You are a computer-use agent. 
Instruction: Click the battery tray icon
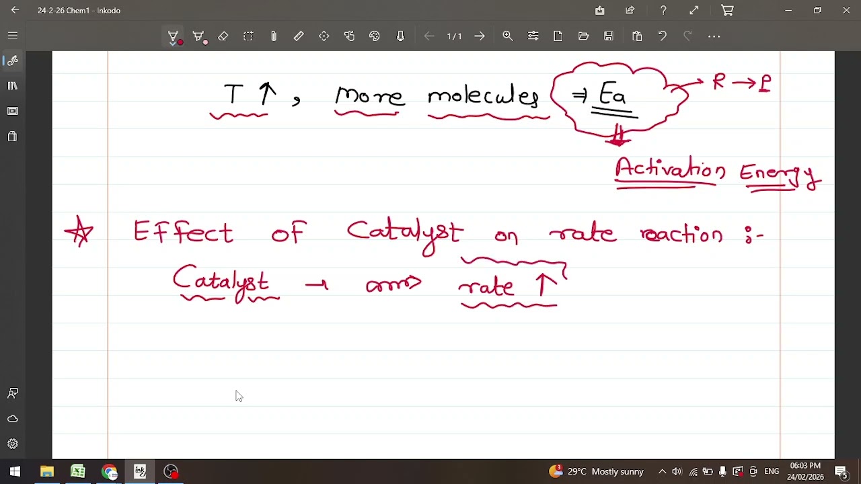coord(708,471)
